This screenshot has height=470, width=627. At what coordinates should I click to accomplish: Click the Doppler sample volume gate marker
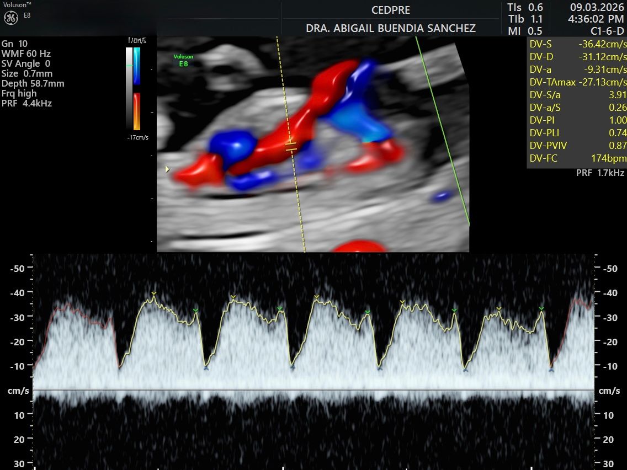coord(291,146)
